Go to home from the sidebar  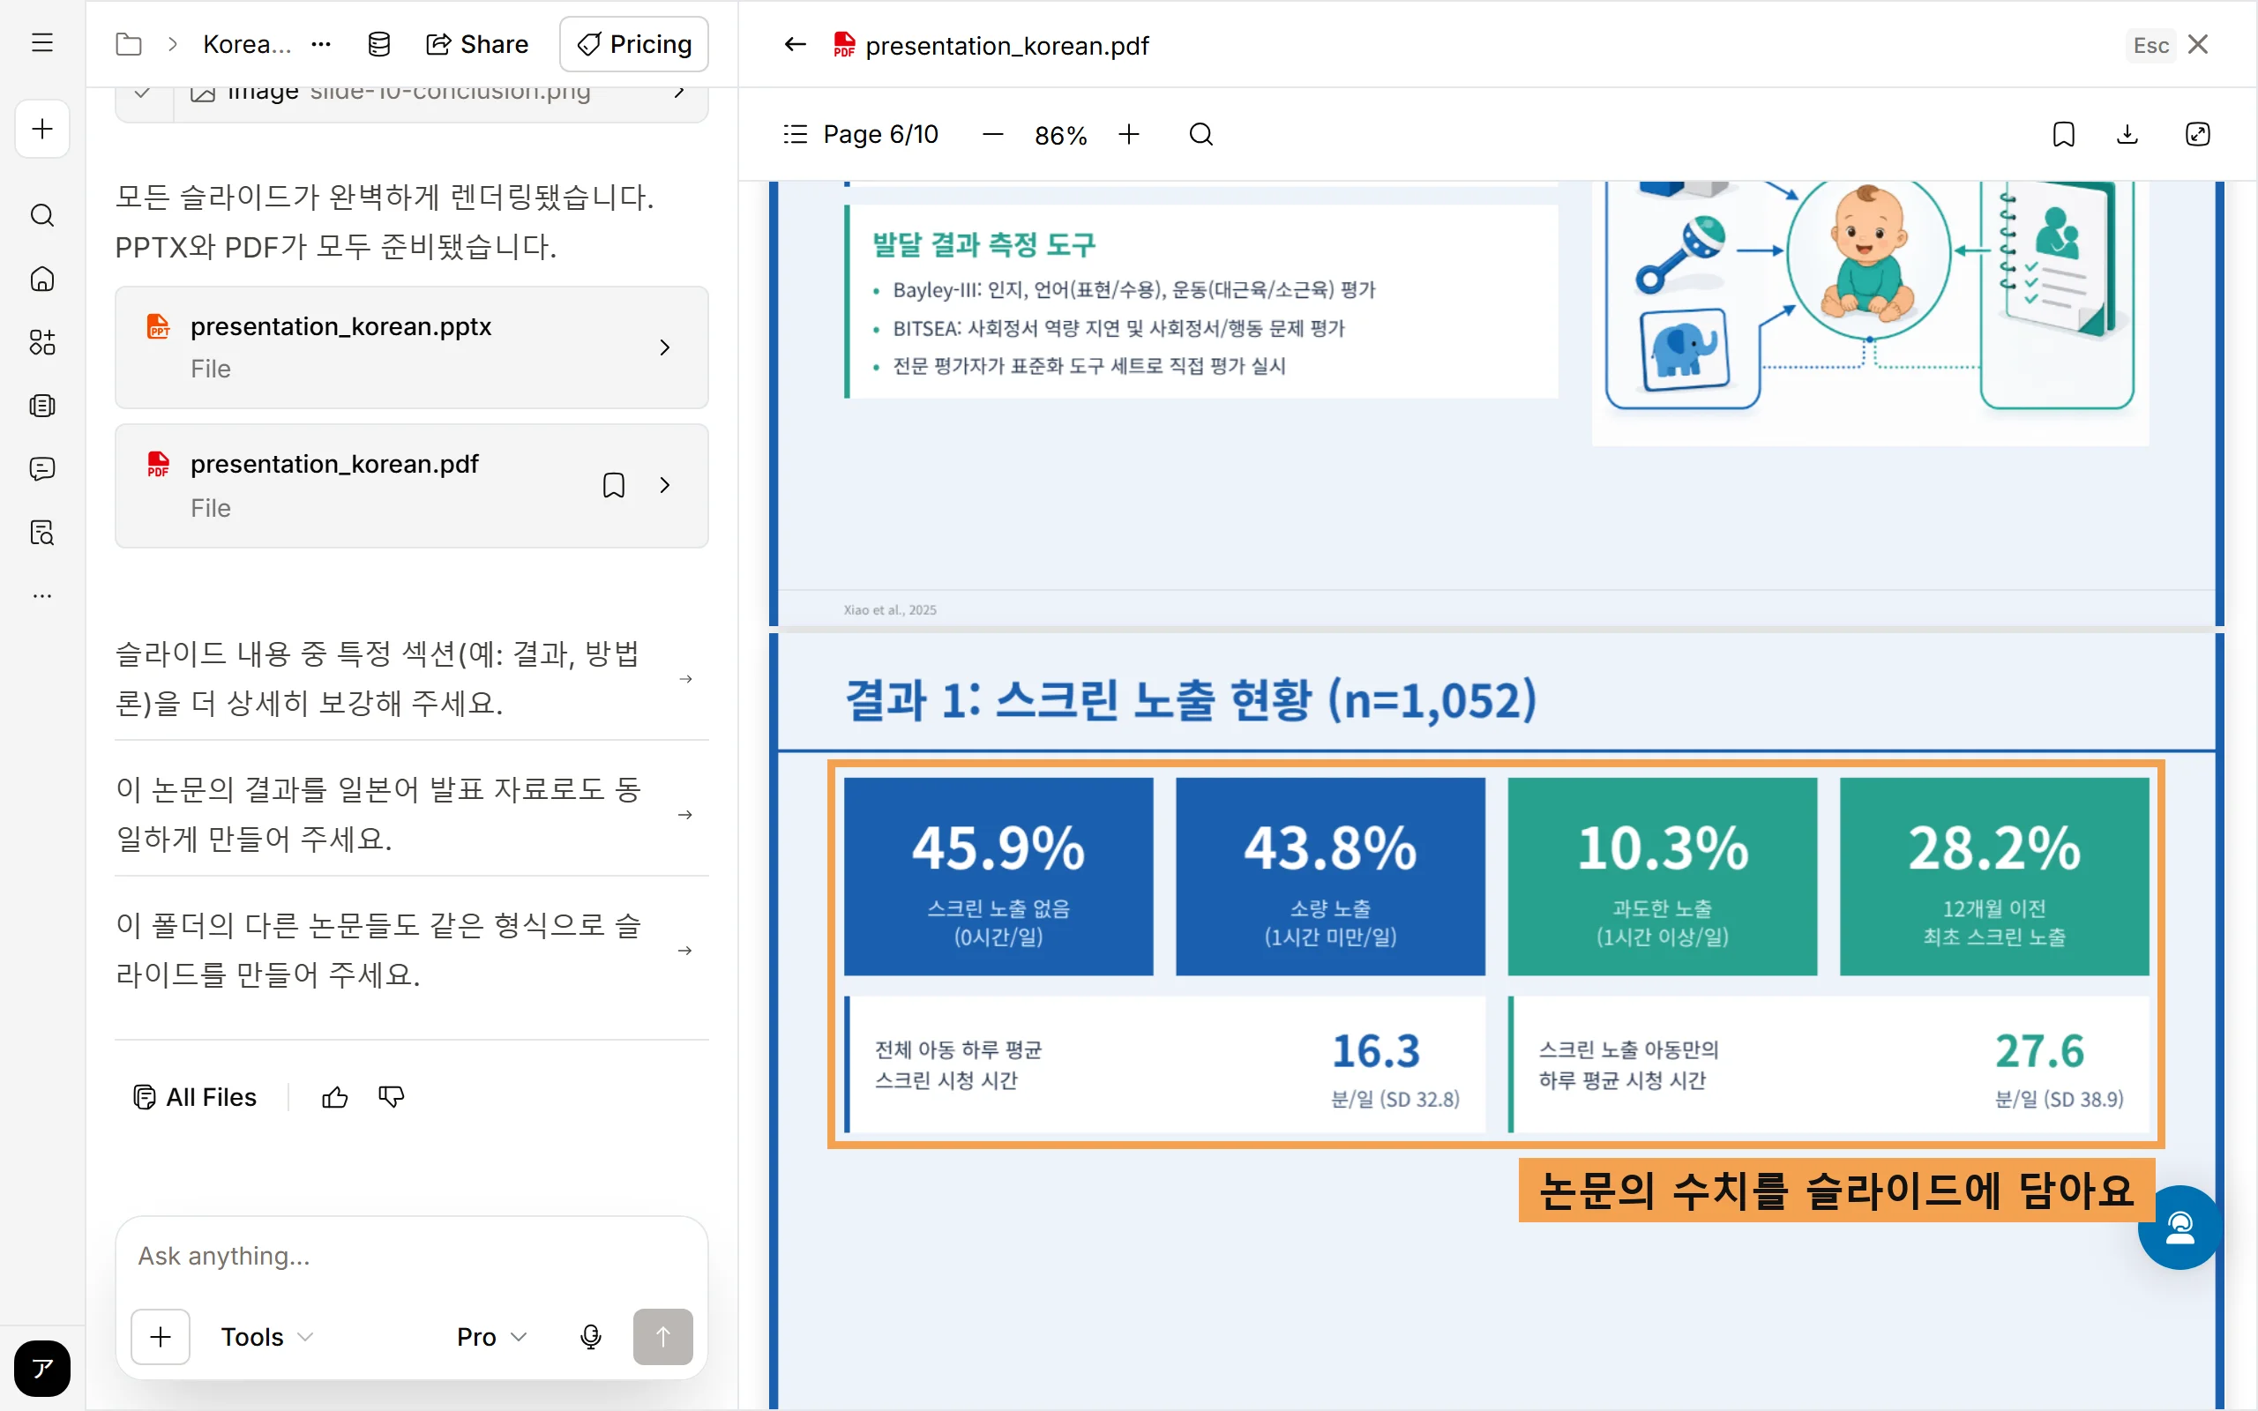[42, 279]
